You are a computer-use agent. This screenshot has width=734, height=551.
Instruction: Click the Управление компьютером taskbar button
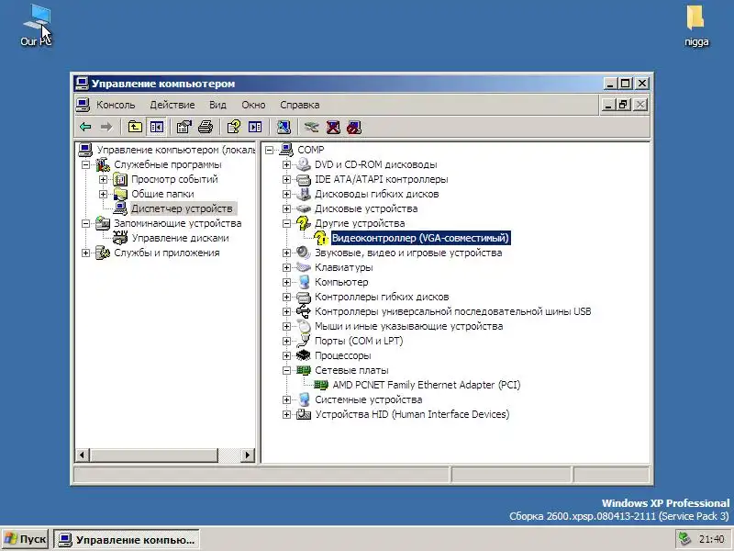click(x=127, y=539)
